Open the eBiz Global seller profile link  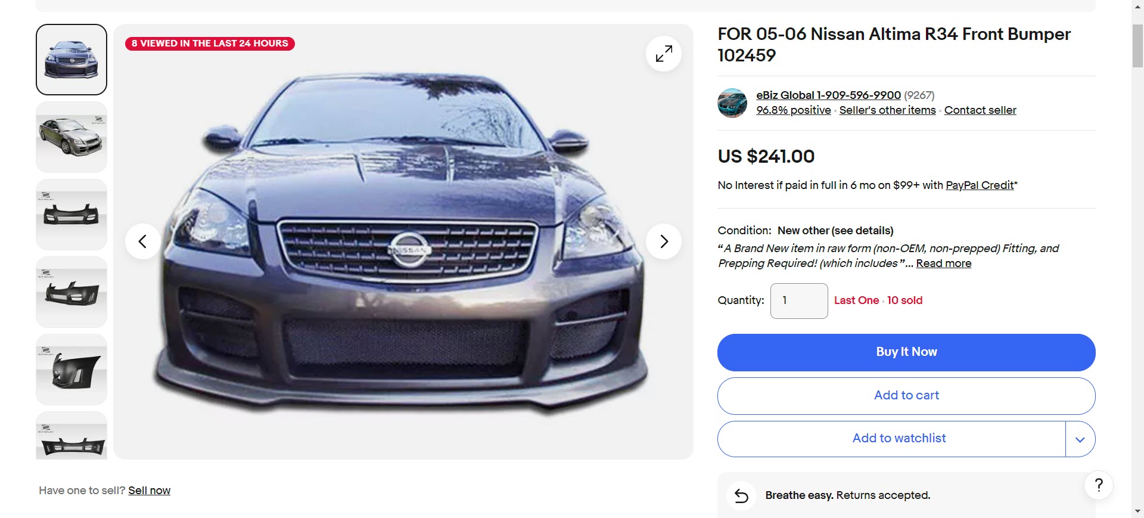pos(828,95)
